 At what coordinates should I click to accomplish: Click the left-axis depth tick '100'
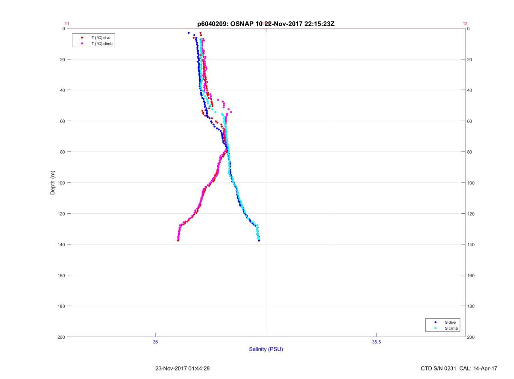[x=61, y=183]
